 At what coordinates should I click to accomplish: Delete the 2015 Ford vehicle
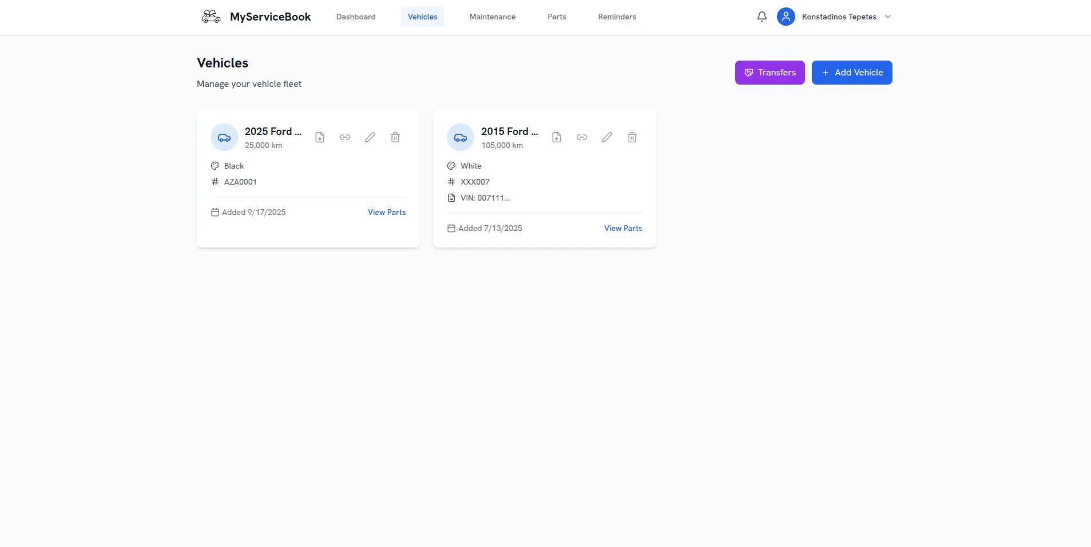click(x=632, y=137)
